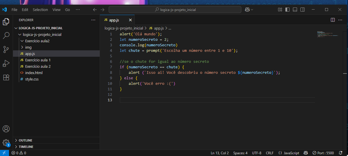The width and height of the screenshot is (348, 156).
Task: Open the Customize Layout icon
Action: point(280,10)
